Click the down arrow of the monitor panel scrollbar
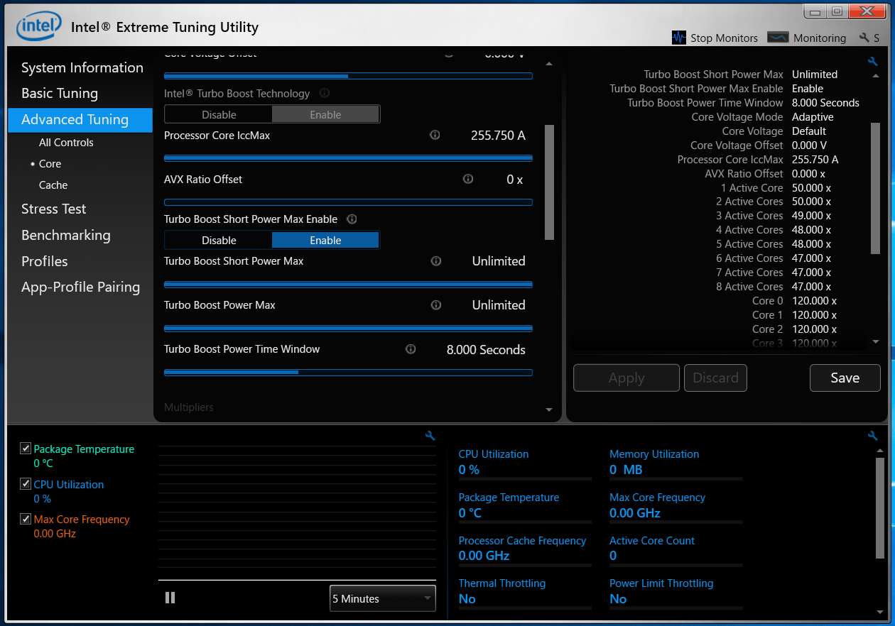The width and height of the screenshot is (895, 626). [x=880, y=611]
